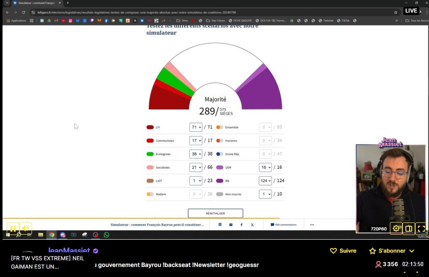Share article via the X icon

pyautogui.click(x=252, y=225)
